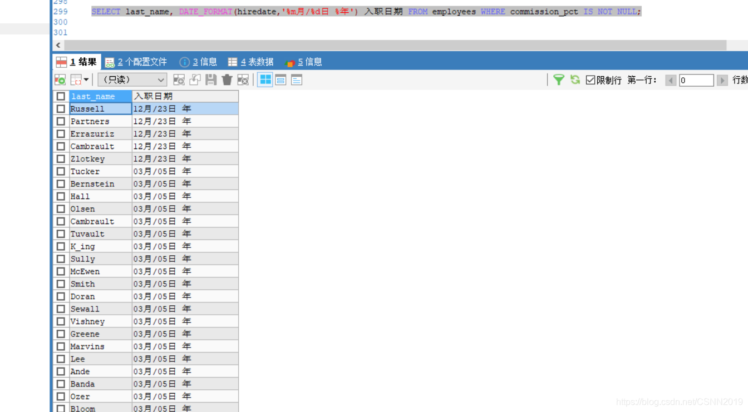Select the Zlotkey cell
748x412 pixels.
click(x=100, y=159)
